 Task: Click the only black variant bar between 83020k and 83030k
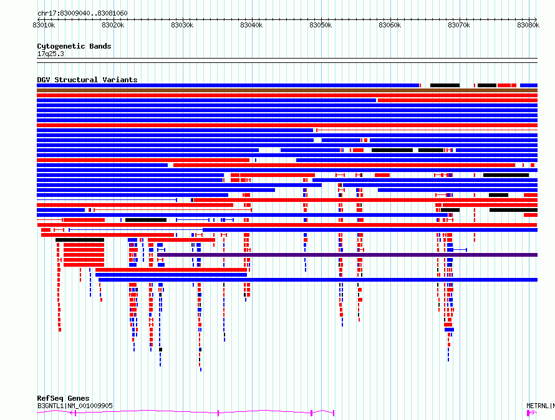coord(146,220)
